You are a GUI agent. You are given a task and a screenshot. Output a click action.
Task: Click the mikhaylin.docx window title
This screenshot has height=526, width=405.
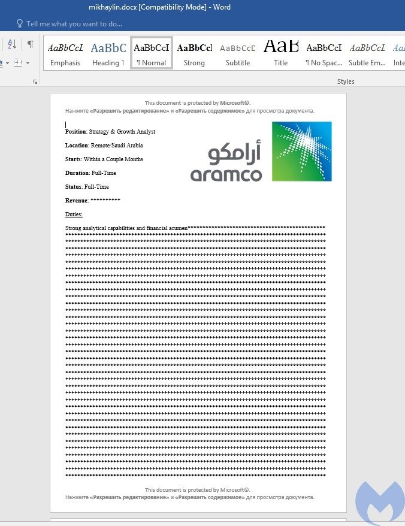159,7
